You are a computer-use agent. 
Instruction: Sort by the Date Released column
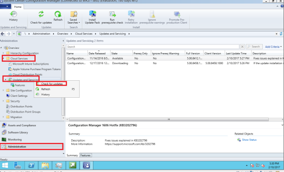coord(99,53)
